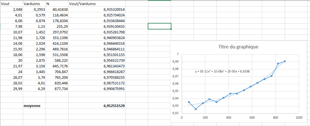The height and width of the screenshot is (126, 310).
Task: Select cell containing 6,933638444
Action: click(x=97, y=21)
